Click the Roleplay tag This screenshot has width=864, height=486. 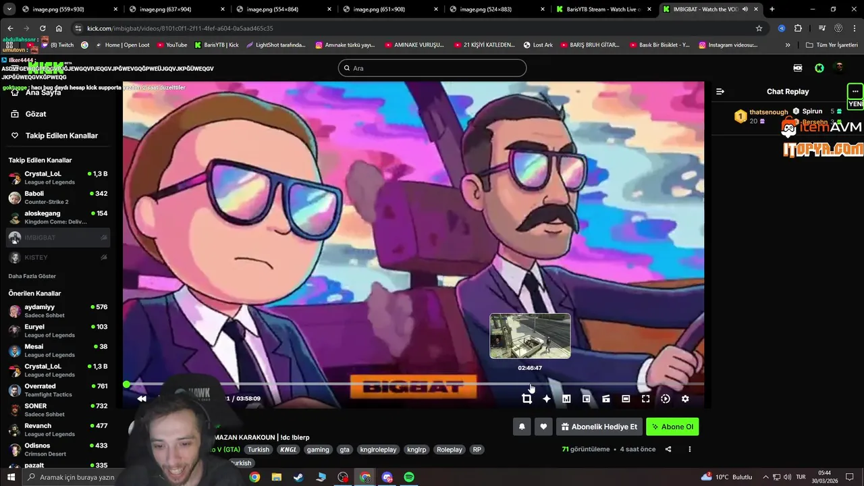click(x=450, y=450)
